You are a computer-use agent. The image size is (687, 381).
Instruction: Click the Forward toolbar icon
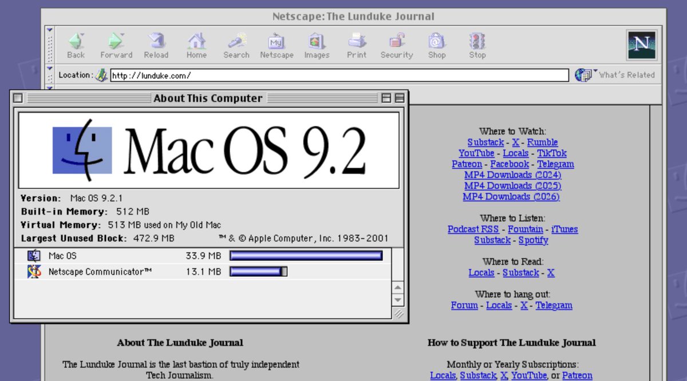[116, 41]
